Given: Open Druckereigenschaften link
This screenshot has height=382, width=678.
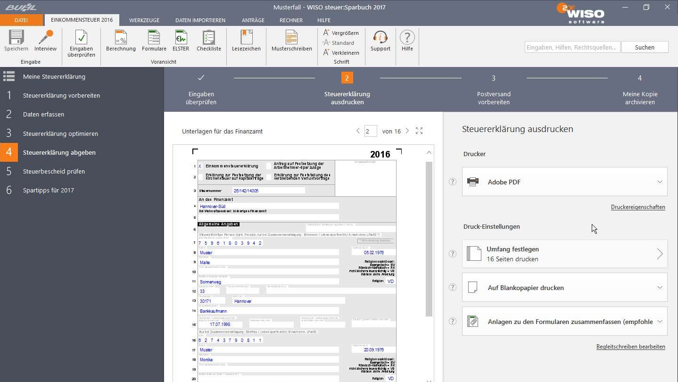Looking at the screenshot, I should coord(638,207).
